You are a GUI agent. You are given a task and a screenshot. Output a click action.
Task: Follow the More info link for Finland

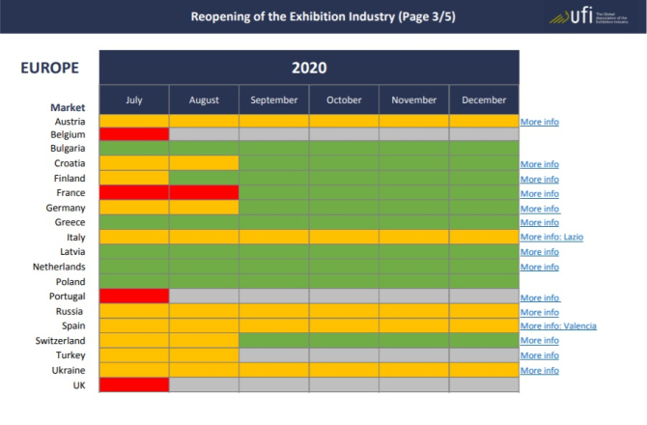[x=539, y=179]
